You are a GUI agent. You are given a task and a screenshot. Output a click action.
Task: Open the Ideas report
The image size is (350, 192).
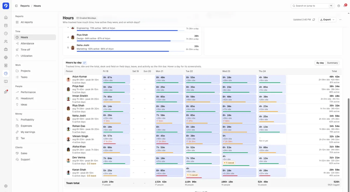[35, 104]
